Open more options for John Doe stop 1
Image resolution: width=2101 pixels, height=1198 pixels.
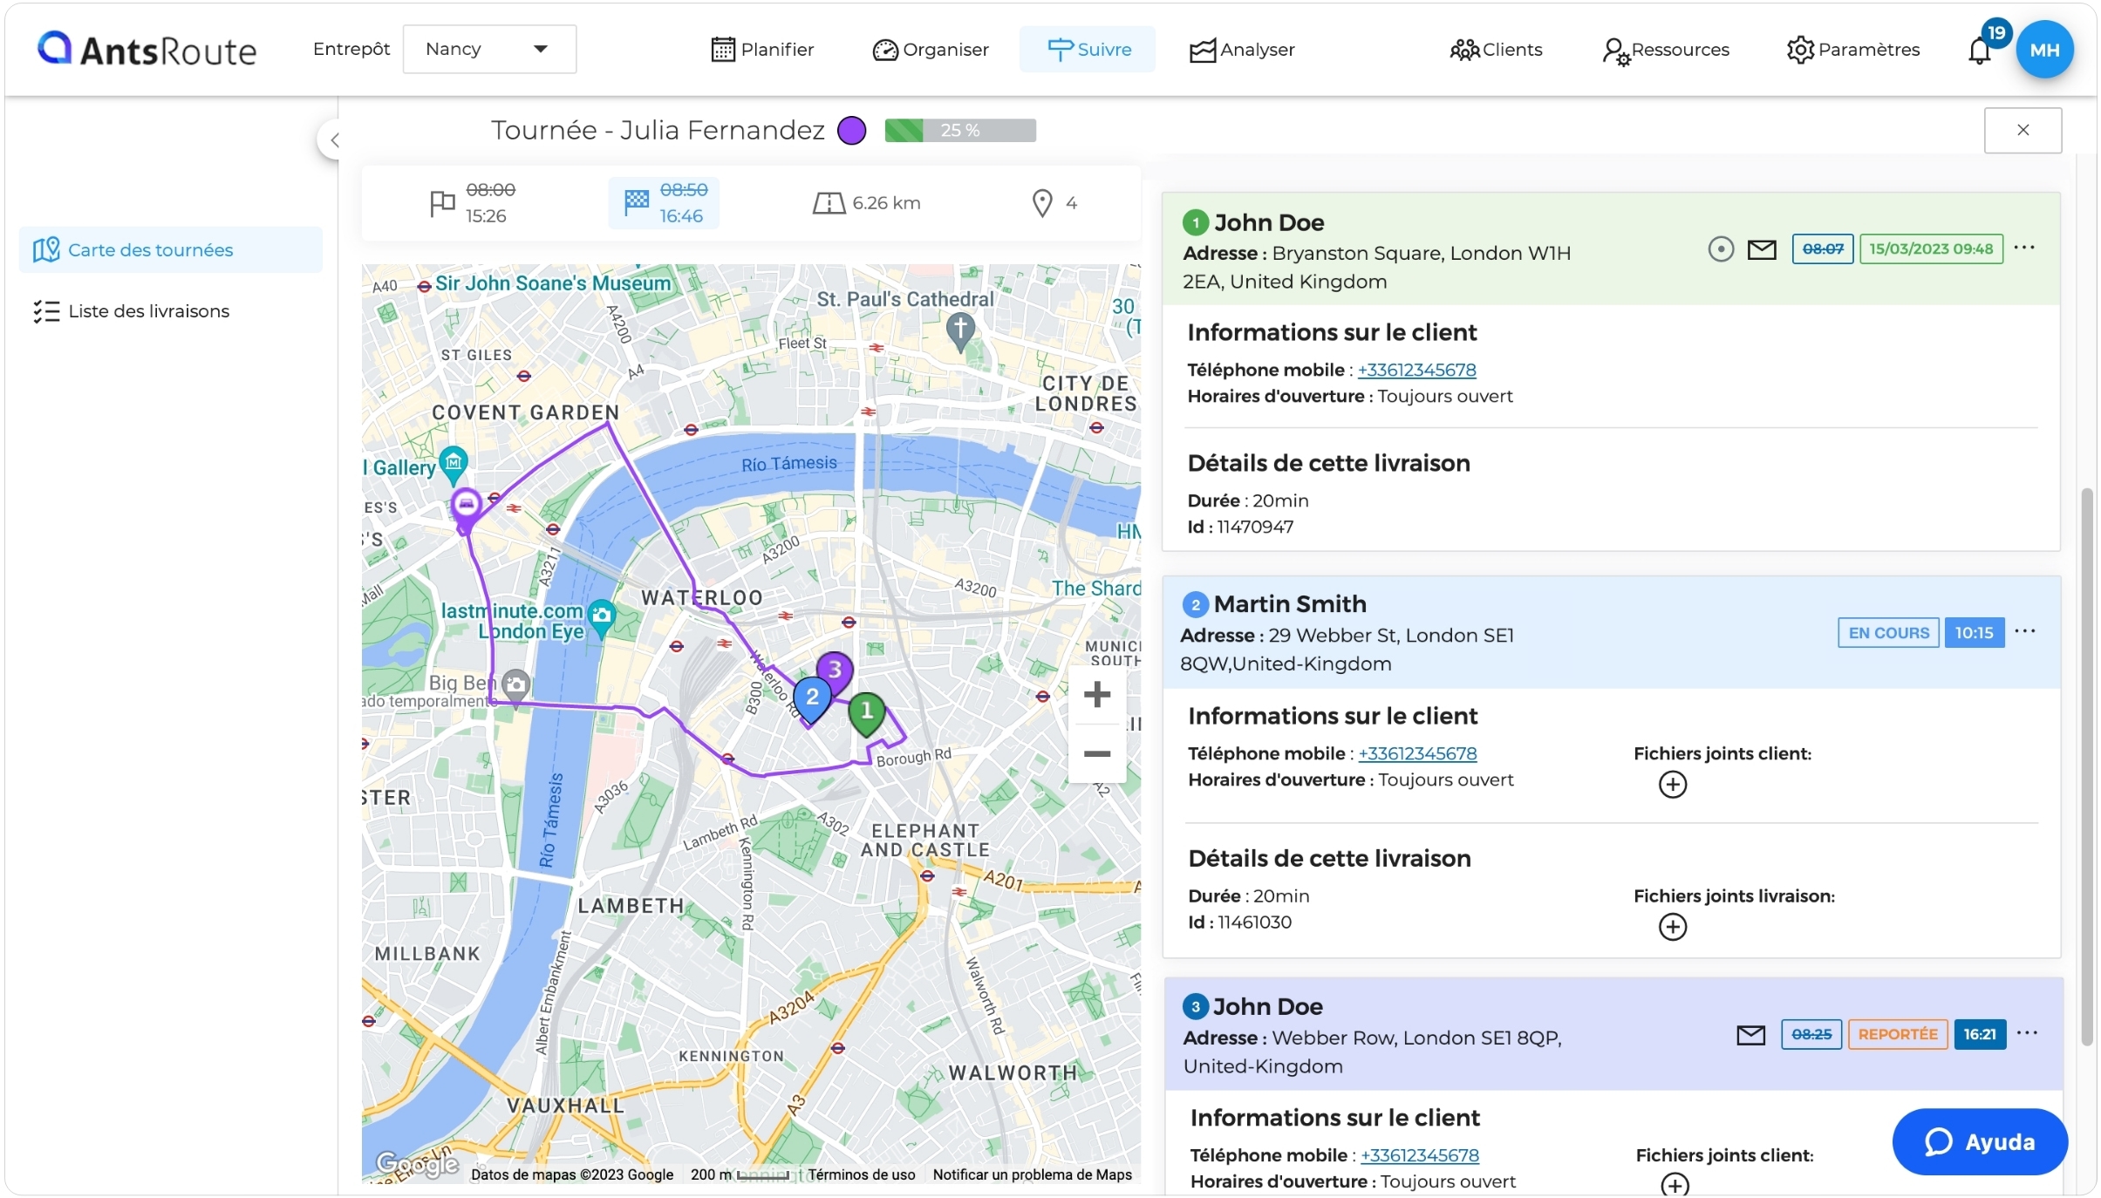tap(2024, 248)
